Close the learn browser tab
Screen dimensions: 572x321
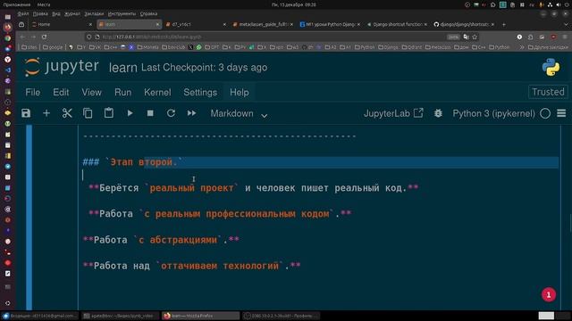coord(157,24)
